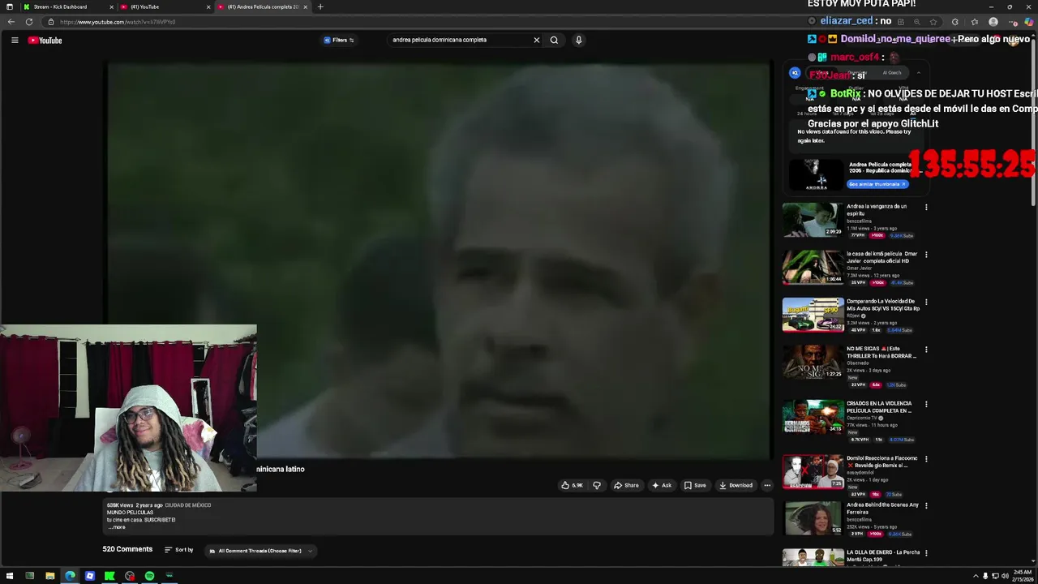The width and height of the screenshot is (1038, 584).
Task: Open File Explorer from taskbar
Action: (x=49, y=576)
